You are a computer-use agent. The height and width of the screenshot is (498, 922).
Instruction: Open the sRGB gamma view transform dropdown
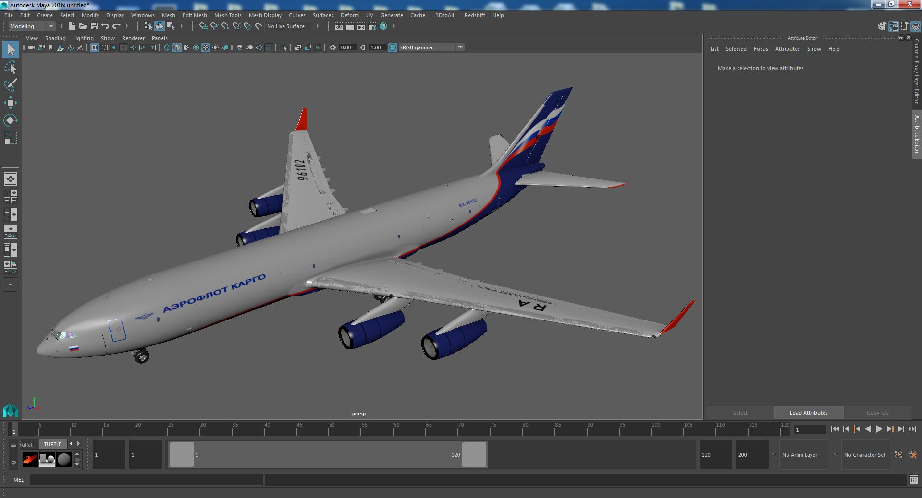tap(431, 47)
